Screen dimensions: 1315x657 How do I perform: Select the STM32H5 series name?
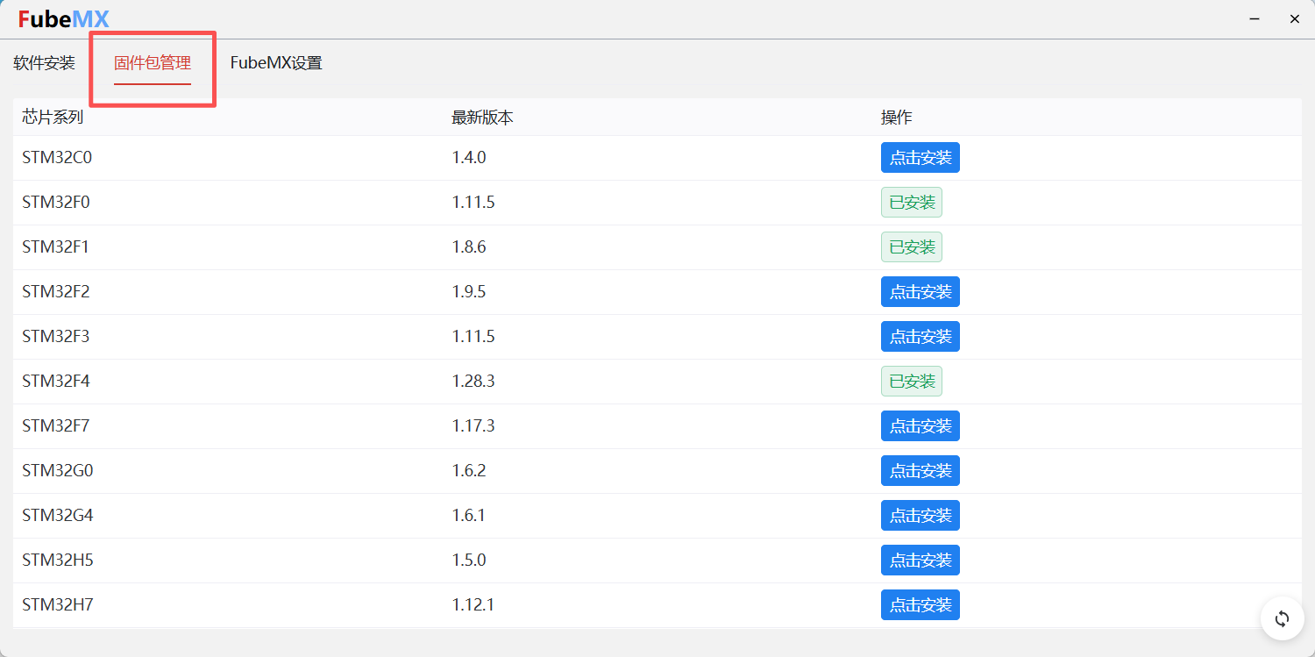[58, 561]
